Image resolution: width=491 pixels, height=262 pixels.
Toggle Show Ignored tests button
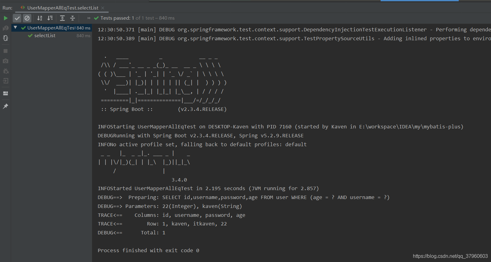27,18
